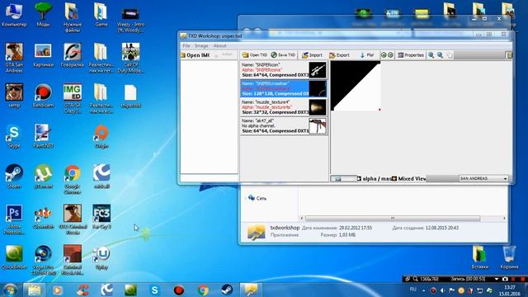Select the Говорилка desktop shortcut
The height and width of the screenshot is (297, 528).
click(x=73, y=55)
